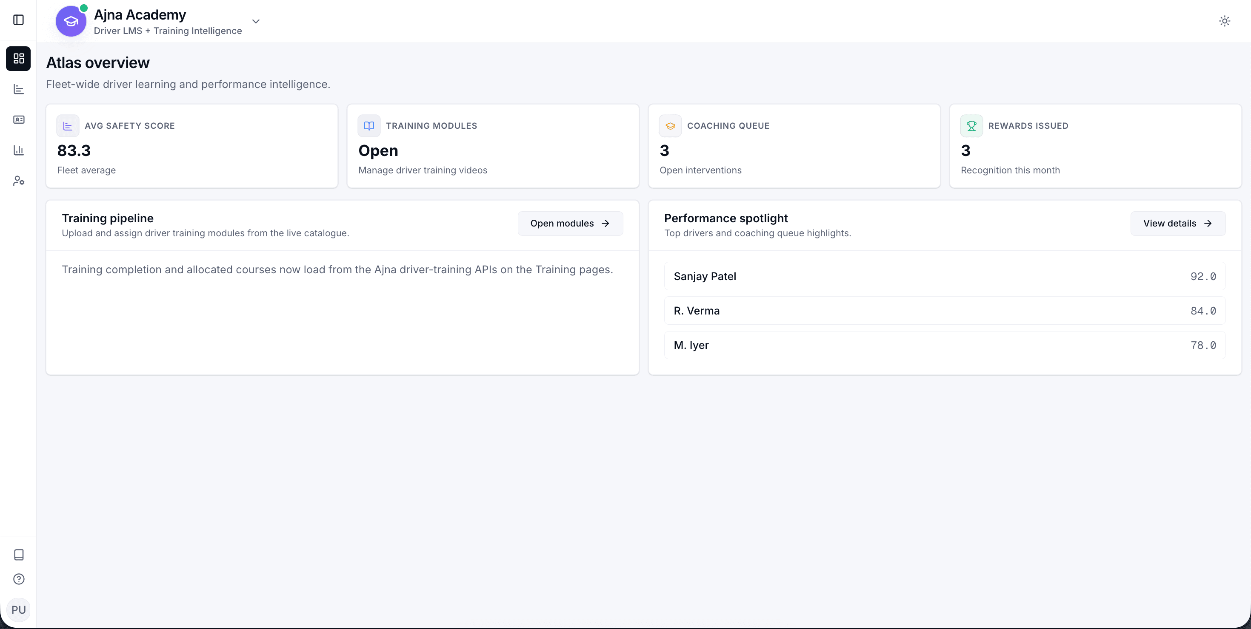Toggle the light/dark theme sun icon
This screenshot has height=629, width=1251.
tap(1225, 21)
